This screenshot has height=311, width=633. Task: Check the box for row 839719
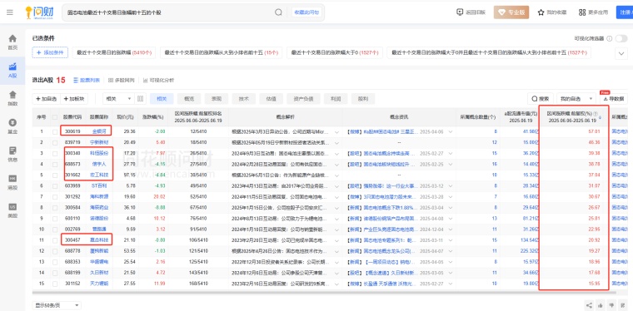click(x=55, y=142)
